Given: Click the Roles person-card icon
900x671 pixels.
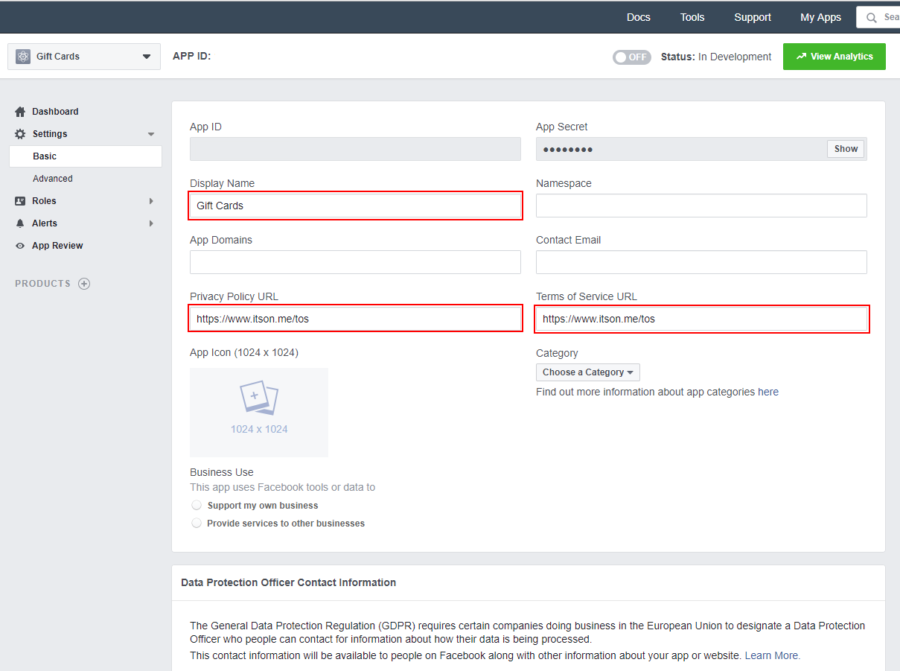Looking at the screenshot, I should point(20,201).
